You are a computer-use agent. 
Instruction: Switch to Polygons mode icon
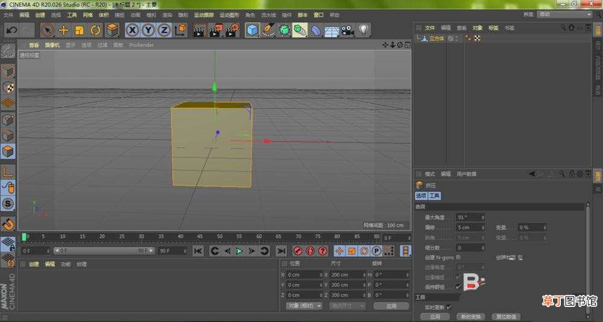8,151
